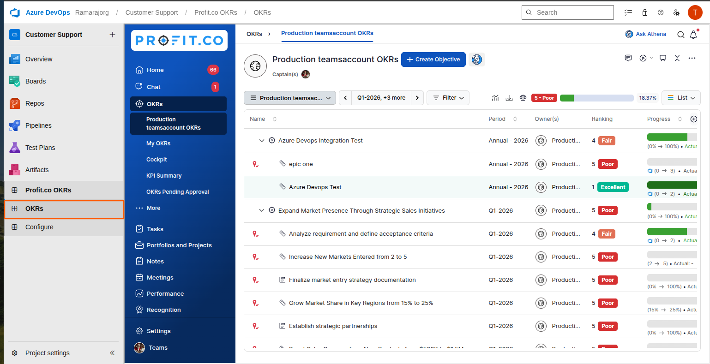Click progress bar for Azure Devops Test row
The image size is (710, 364).
point(672,185)
